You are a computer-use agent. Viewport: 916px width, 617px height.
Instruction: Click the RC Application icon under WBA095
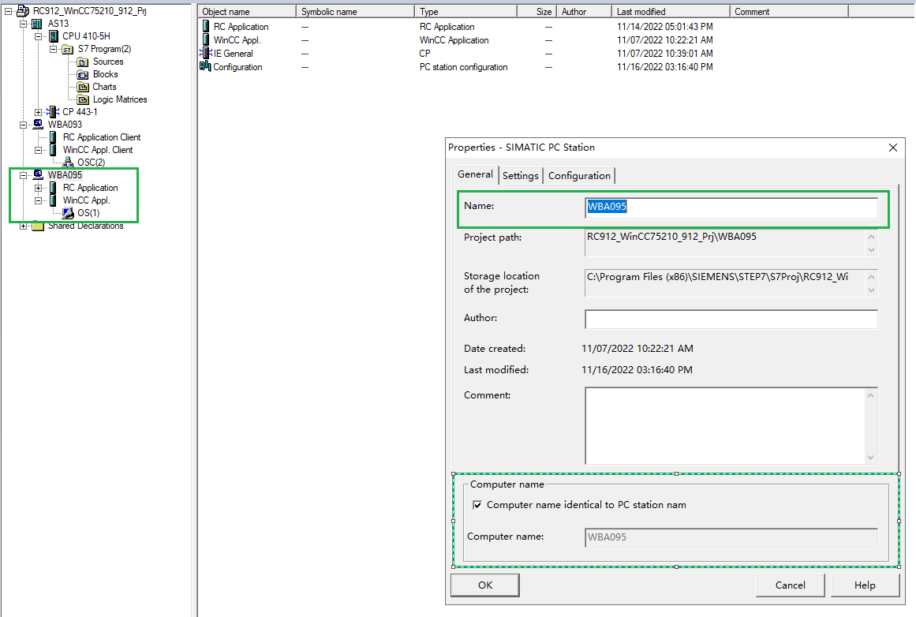[53, 188]
